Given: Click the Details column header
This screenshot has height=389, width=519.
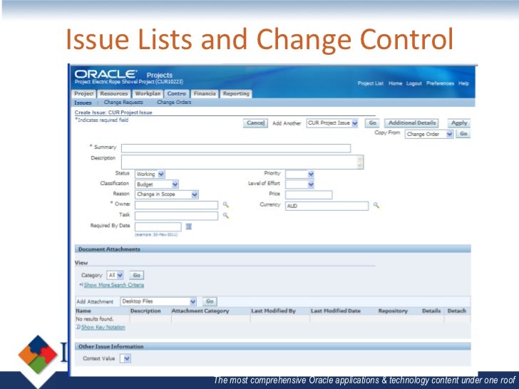Looking at the screenshot, I should (431, 311).
